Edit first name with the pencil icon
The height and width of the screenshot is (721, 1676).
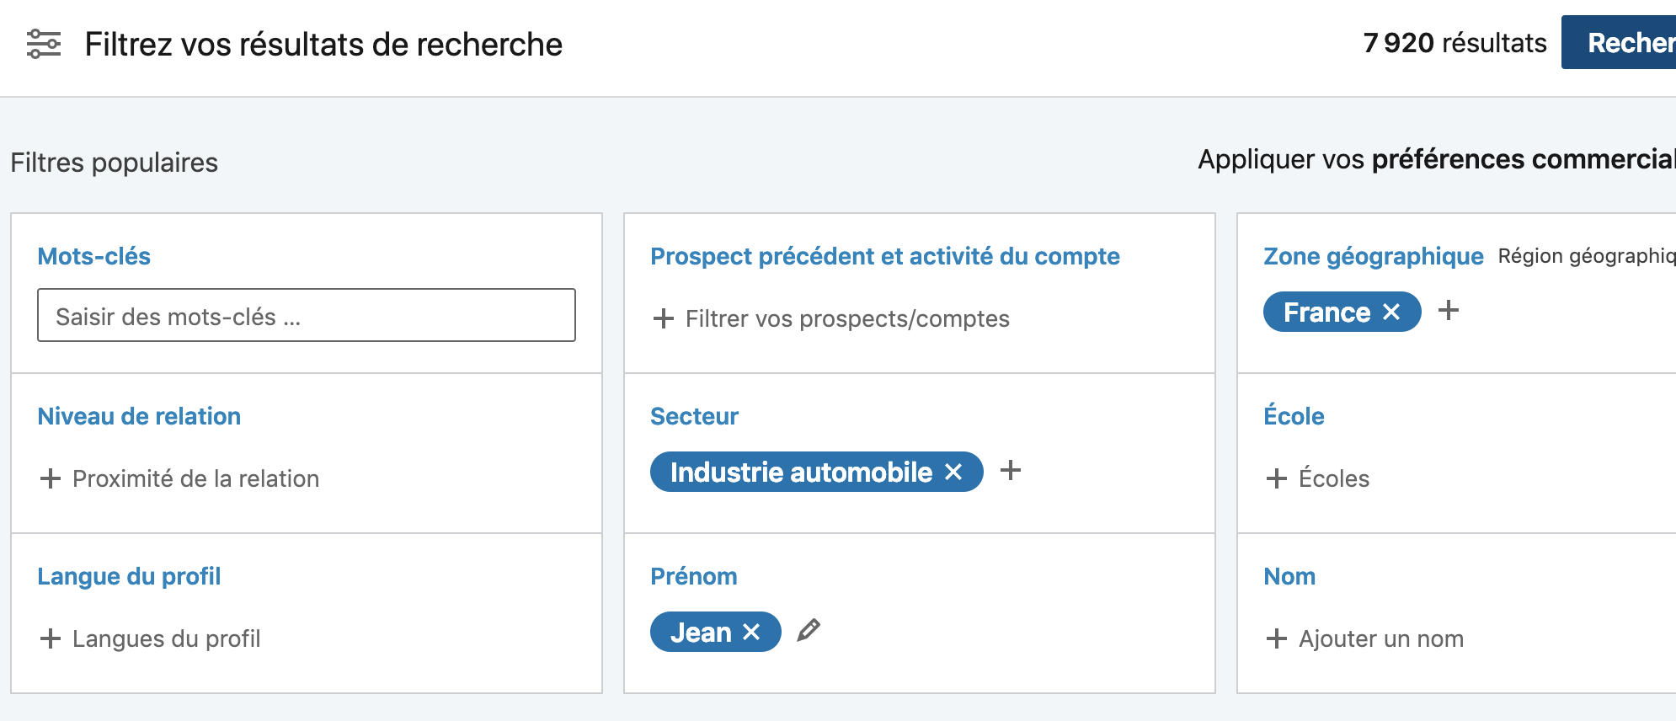[809, 630]
